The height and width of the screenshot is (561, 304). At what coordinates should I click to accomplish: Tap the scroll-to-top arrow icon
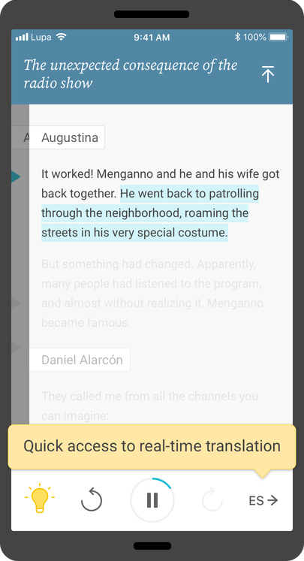(267, 74)
